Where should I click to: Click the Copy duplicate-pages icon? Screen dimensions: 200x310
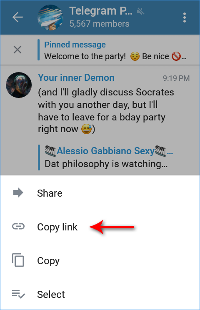18,260
